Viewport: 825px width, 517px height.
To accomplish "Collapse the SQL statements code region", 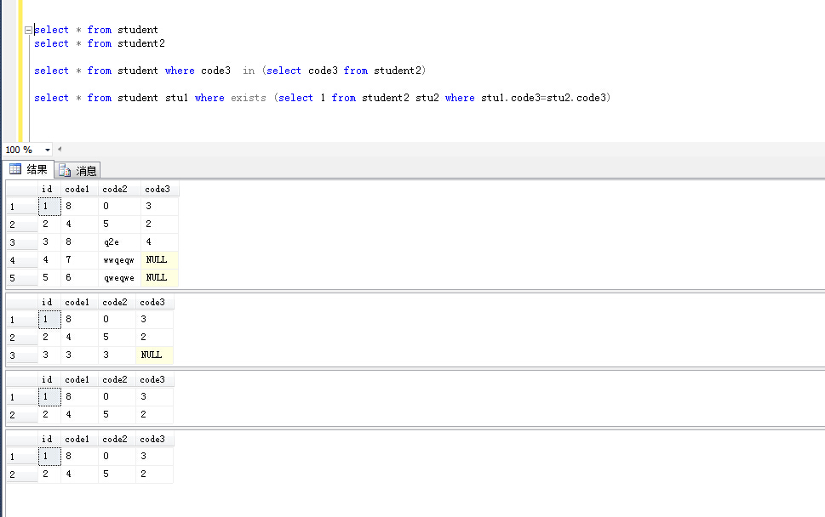I will pos(26,28).
